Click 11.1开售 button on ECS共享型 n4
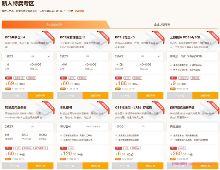 pyautogui.click(x=15, y=95)
